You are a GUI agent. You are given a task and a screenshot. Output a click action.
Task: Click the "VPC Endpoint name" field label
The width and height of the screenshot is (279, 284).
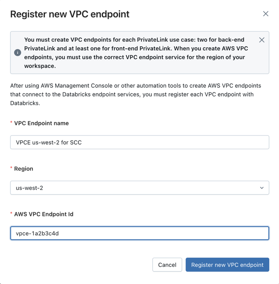pos(42,123)
